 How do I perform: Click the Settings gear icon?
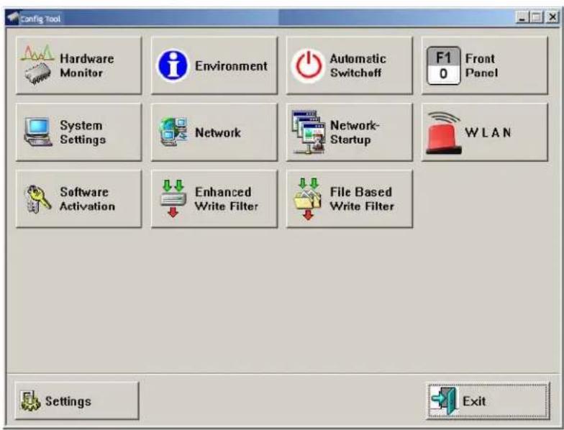point(30,401)
